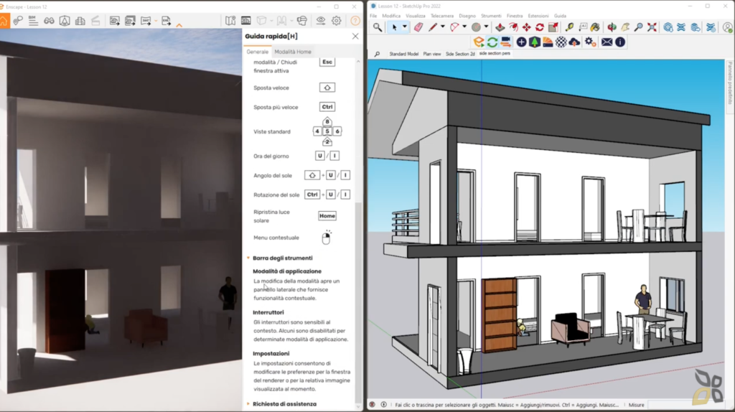Click the Home key badge for Ripristina luce solare

coord(327,216)
